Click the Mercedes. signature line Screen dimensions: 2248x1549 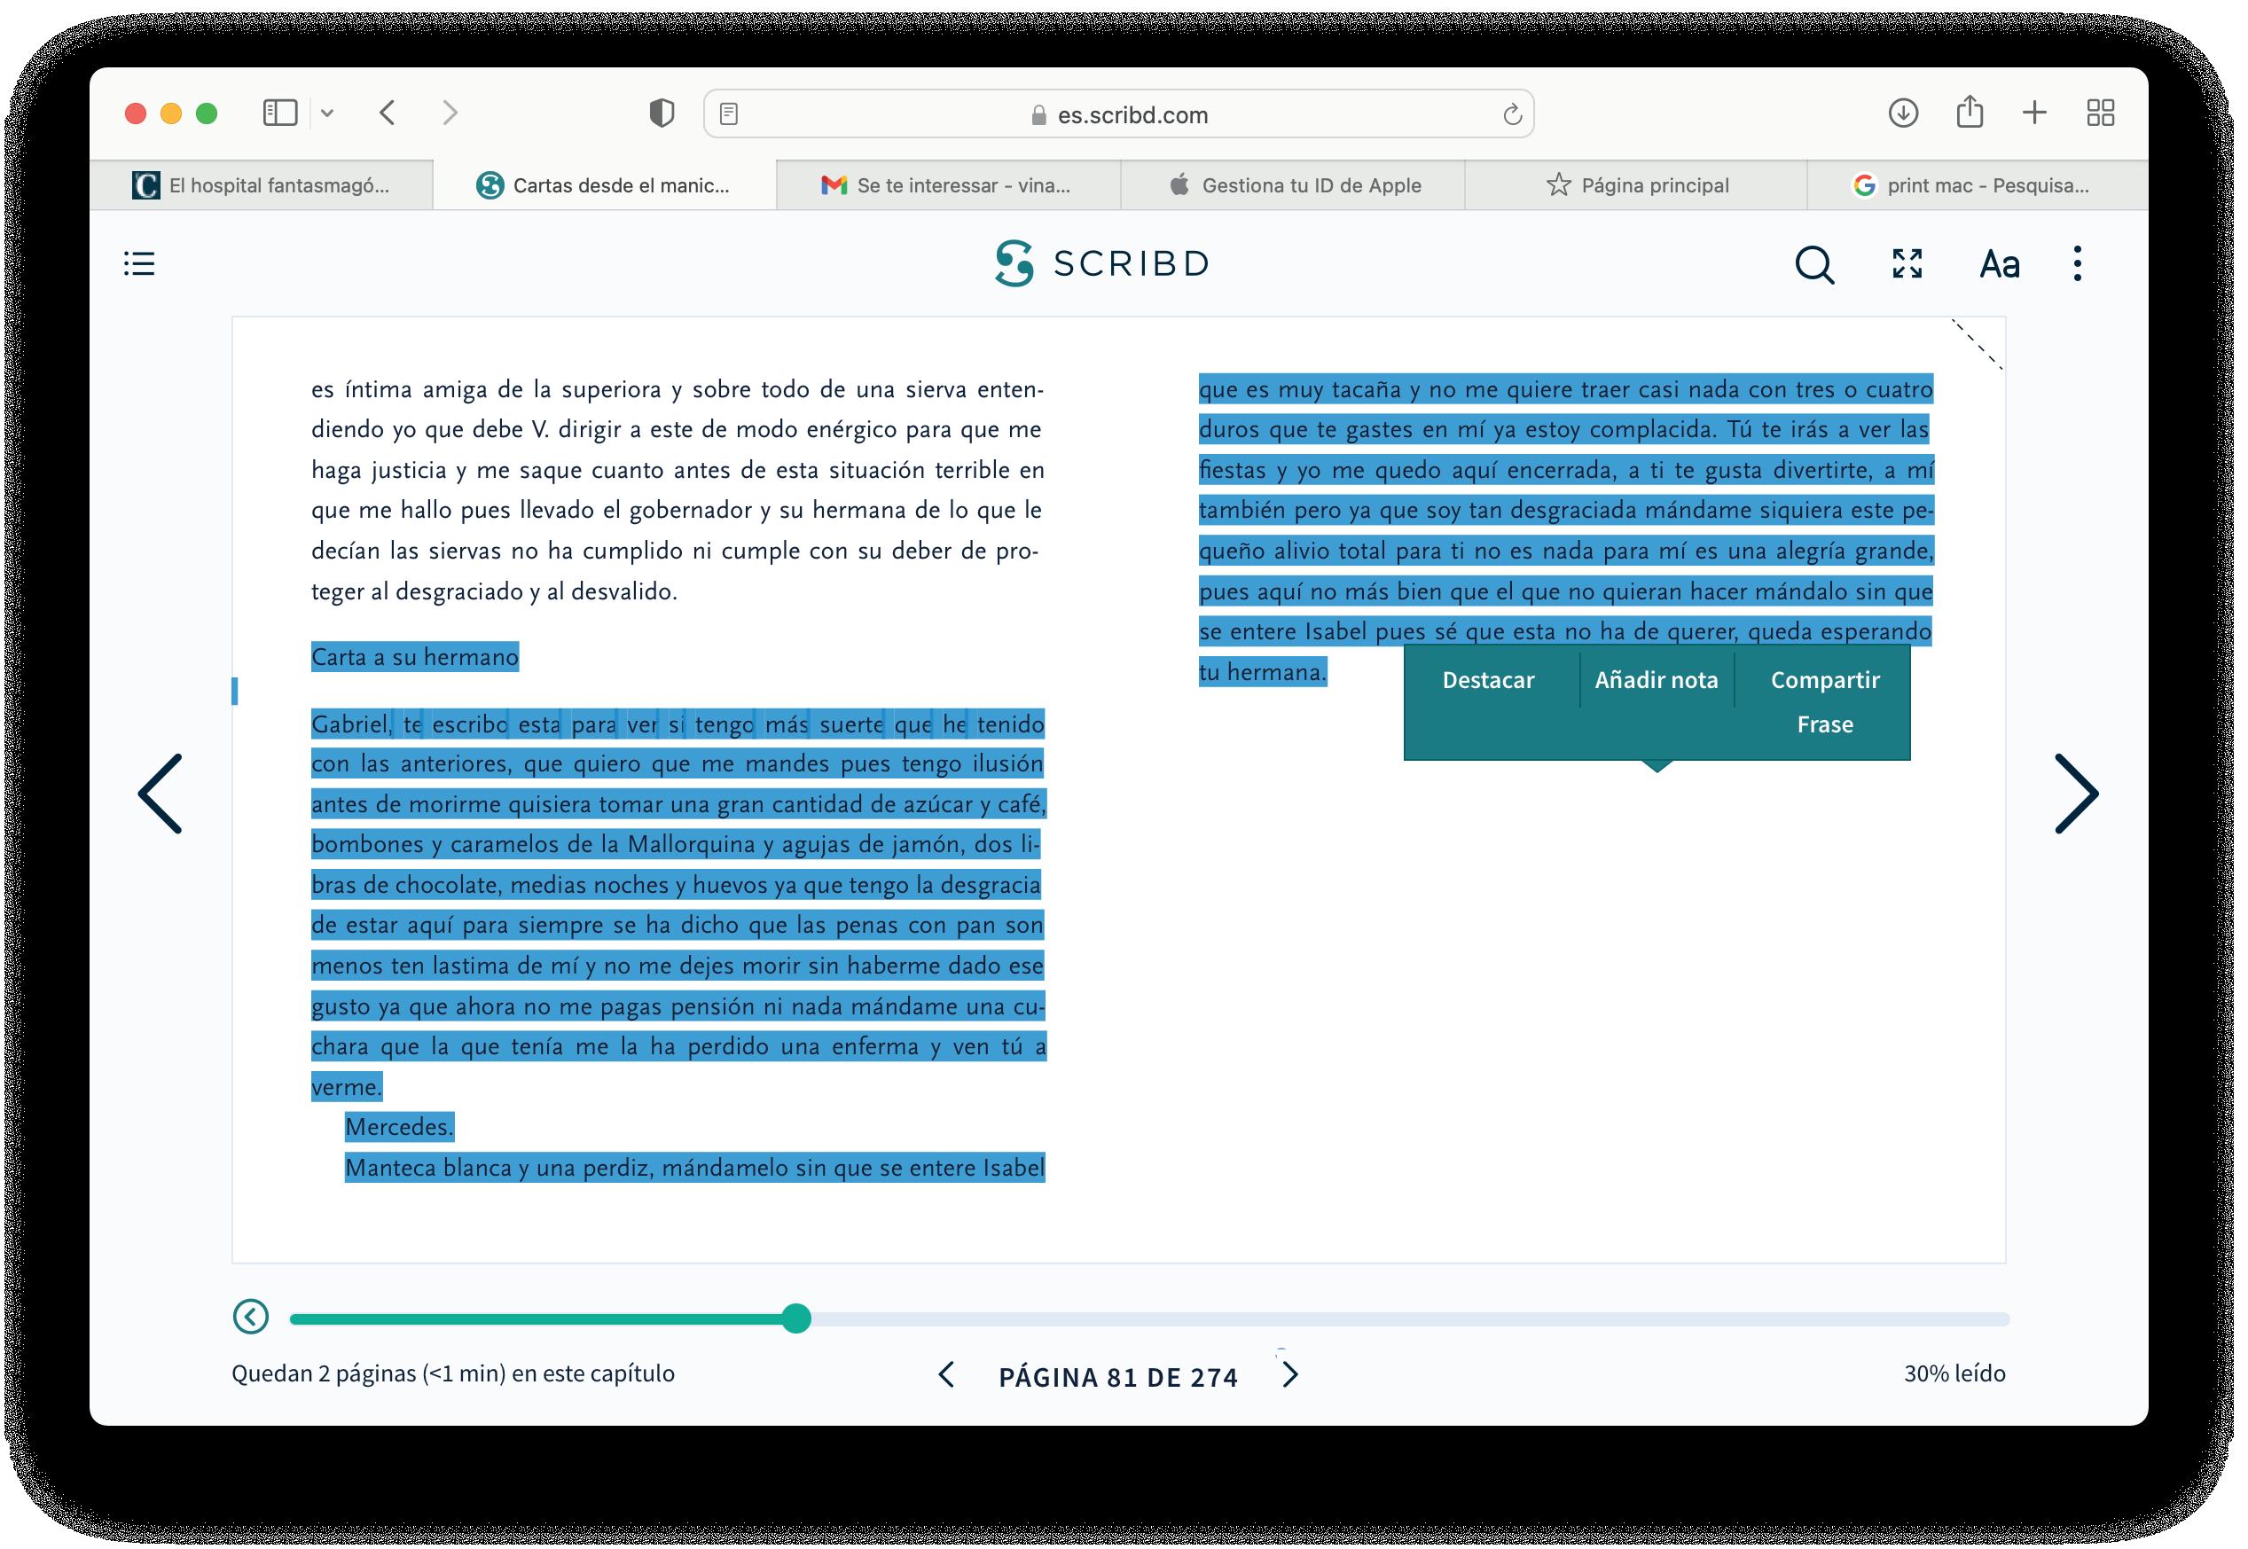pyautogui.click(x=399, y=1127)
